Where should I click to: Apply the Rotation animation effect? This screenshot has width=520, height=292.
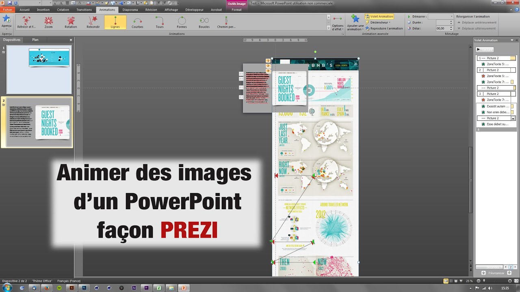click(71, 22)
